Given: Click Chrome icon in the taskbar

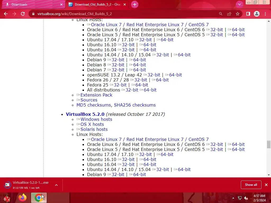Looking at the screenshot, I should [x=39, y=198].
